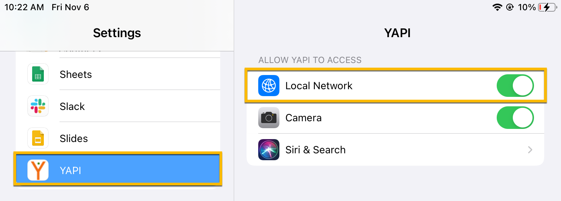This screenshot has height=201, width=561.
Task: Select the Slides app icon
Action: (x=38, y=138)
